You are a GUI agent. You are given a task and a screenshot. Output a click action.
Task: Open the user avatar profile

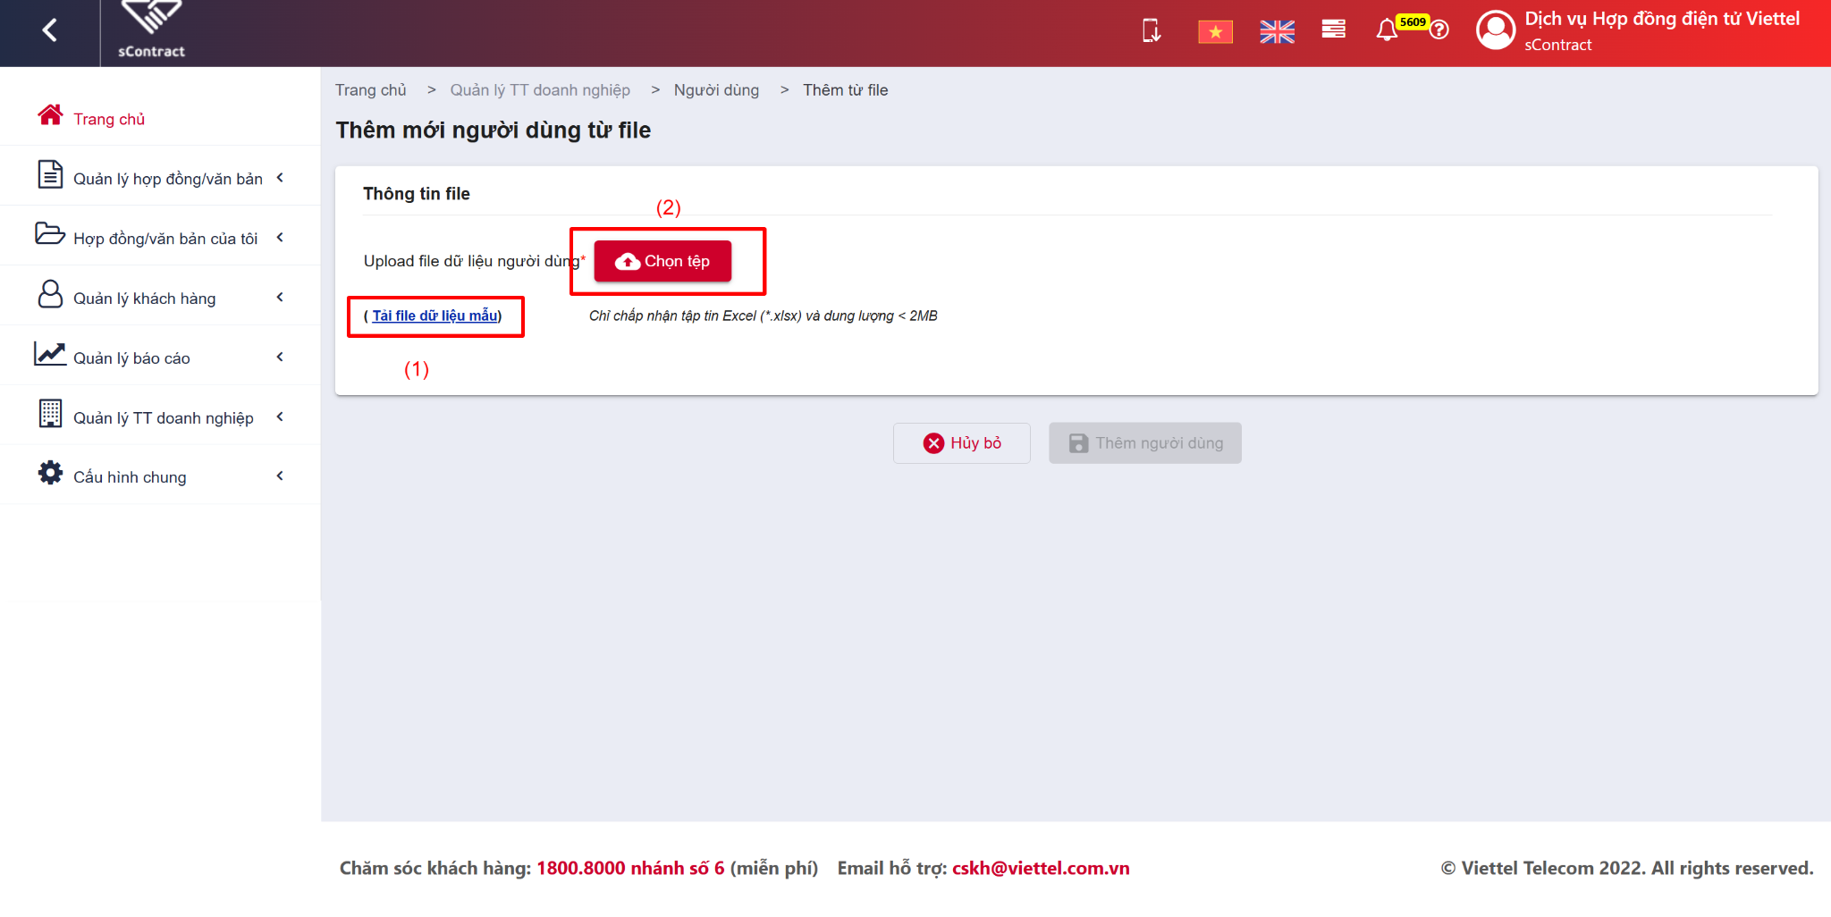point(1496,30)
